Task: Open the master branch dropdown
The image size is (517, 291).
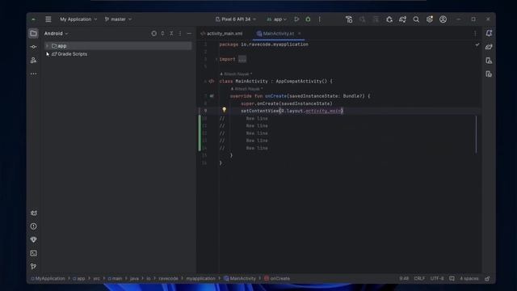Action: point(118,19)
